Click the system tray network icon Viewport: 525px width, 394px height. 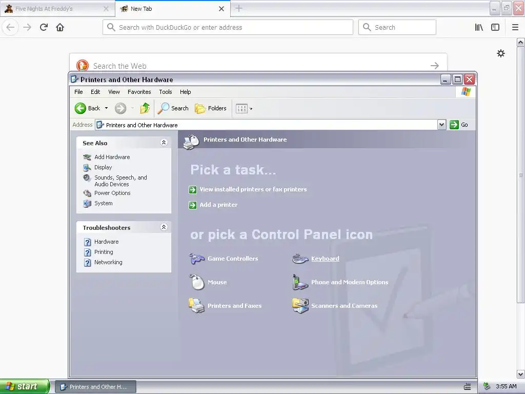[487, 386]
